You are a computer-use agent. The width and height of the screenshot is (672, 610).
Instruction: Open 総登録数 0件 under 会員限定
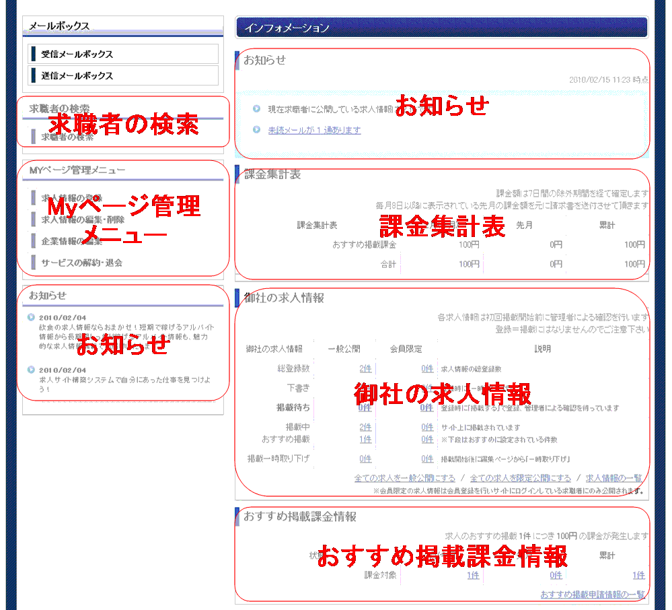(427, 369)
